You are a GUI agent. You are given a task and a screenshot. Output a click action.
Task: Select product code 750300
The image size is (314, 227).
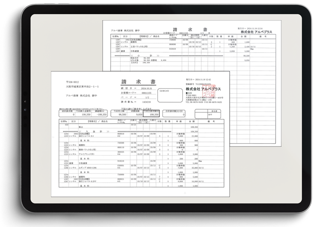(121, 143)
